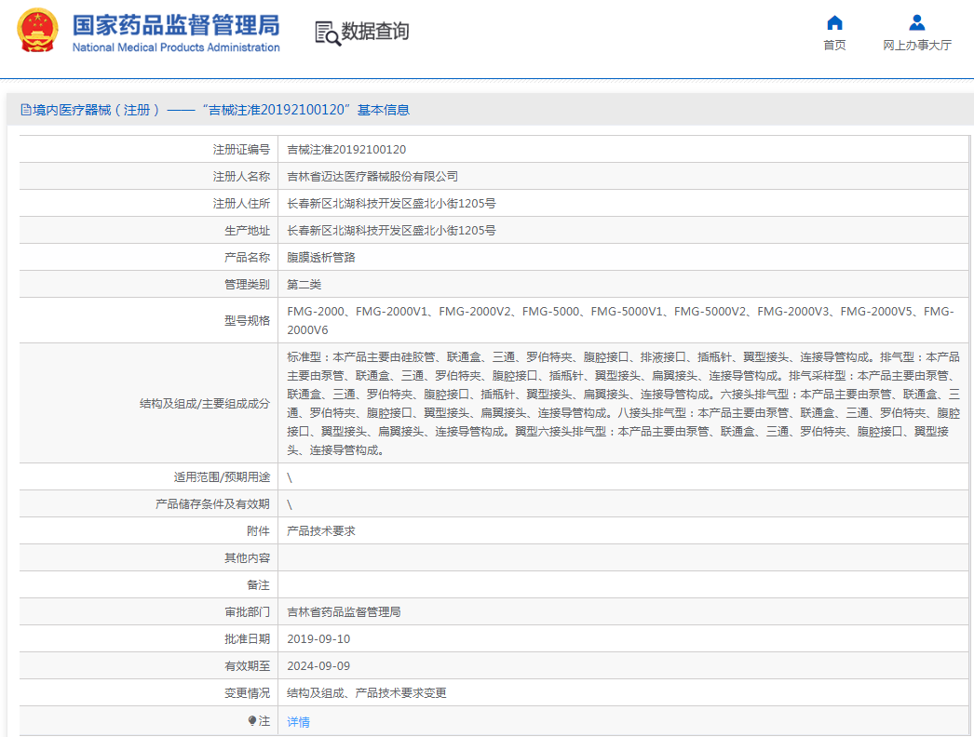The image size is (974, 737).
Task: Click the 国家药品监督管理局 title
Action: coord(176,25)
